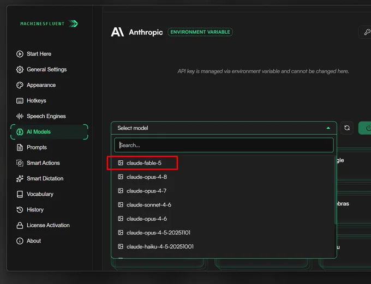Select claude-opus-4-7 model
371x284 pixels.
tap(224, 191)
